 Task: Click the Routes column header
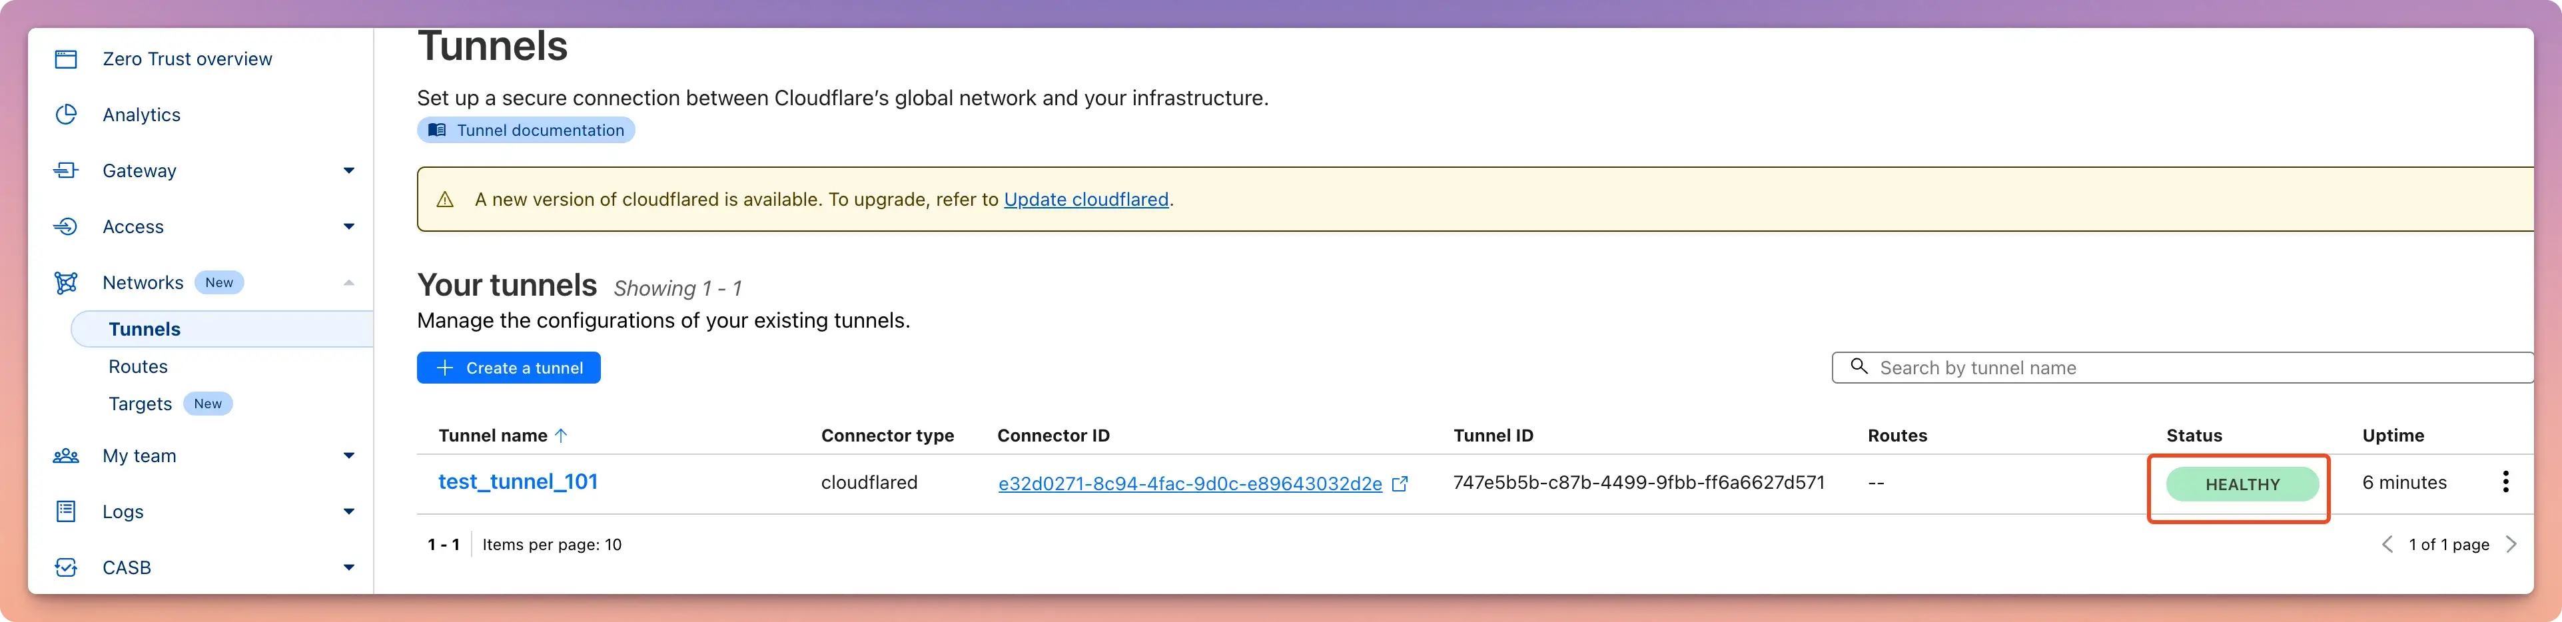[x=1897, y=436]
